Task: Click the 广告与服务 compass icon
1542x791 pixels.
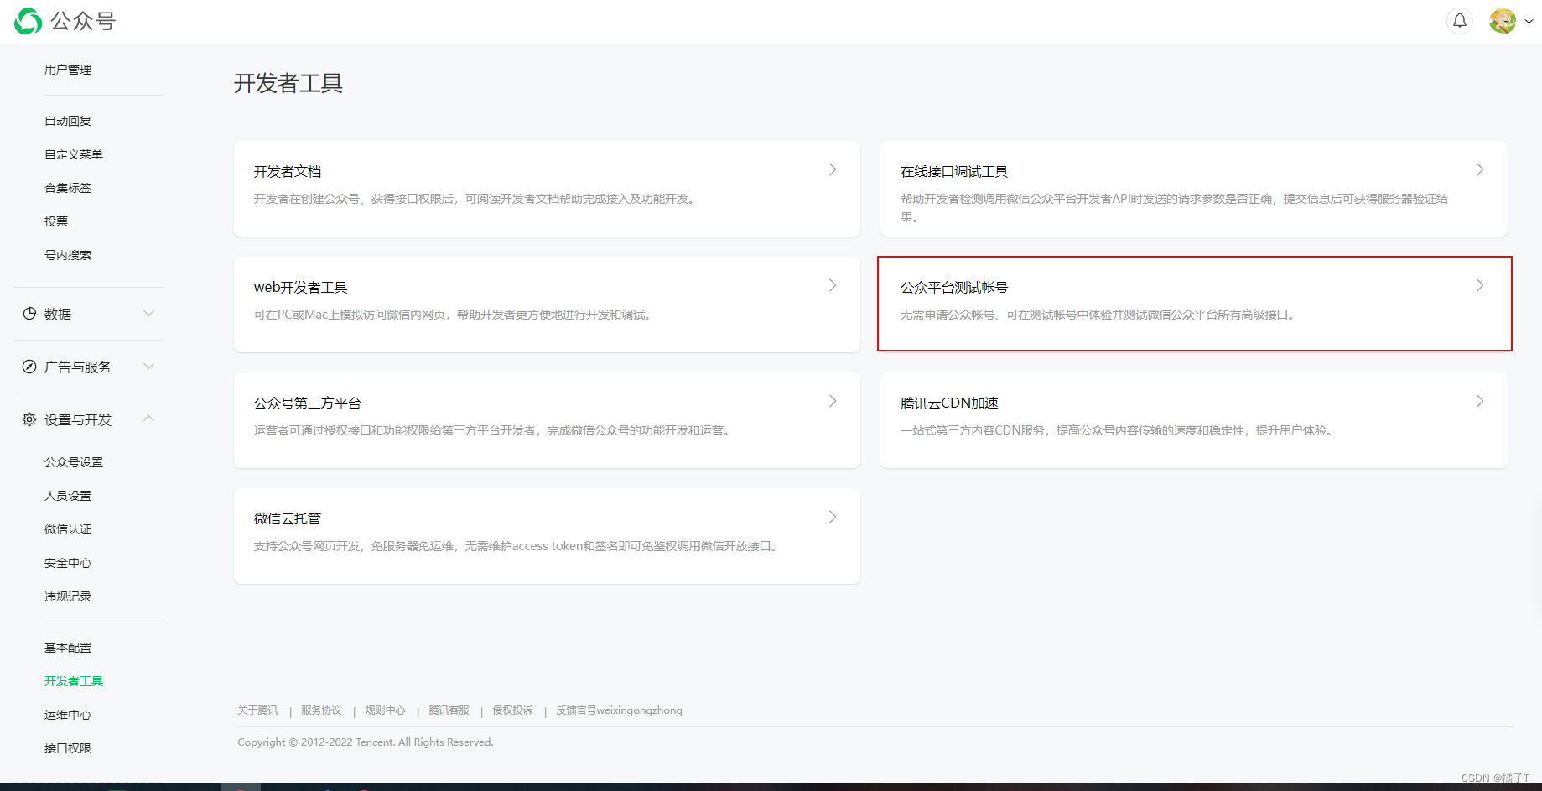Action: [29, 367]
